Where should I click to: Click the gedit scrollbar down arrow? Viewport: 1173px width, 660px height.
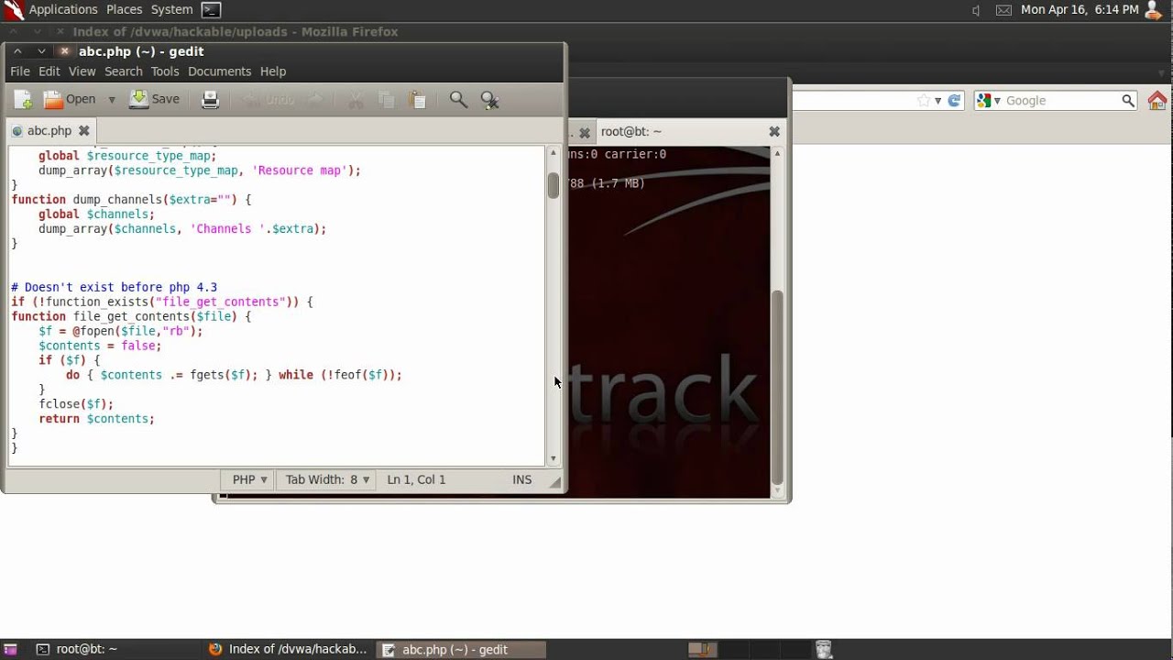tap(553, 458)
